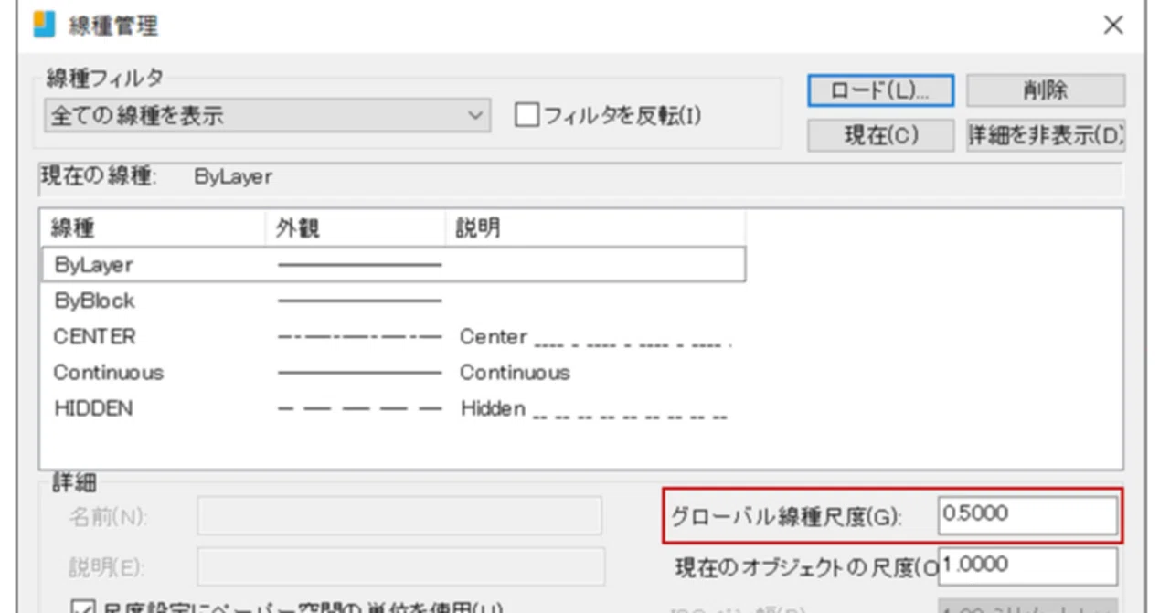1170x613 pixels.
Task: Click the 現在(C) button
Action: pos(880,135)
